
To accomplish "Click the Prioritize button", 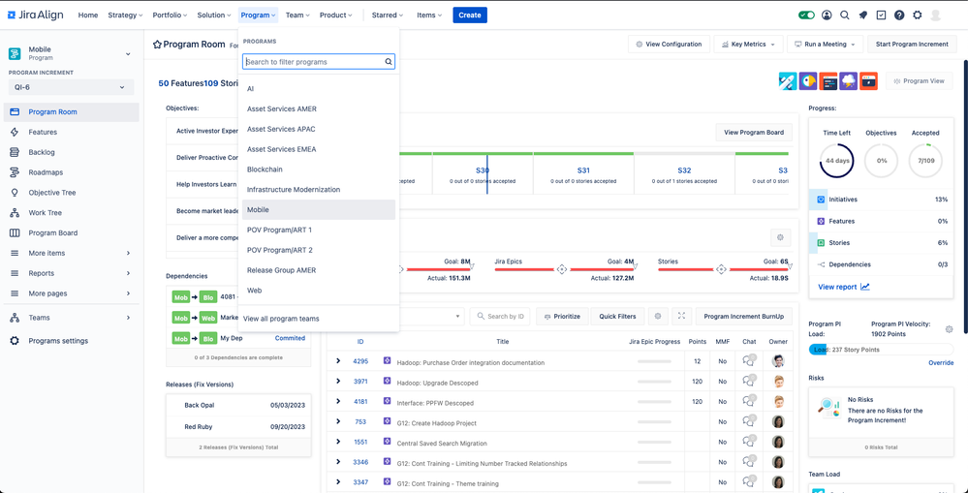I will click(x=562, y=316).
